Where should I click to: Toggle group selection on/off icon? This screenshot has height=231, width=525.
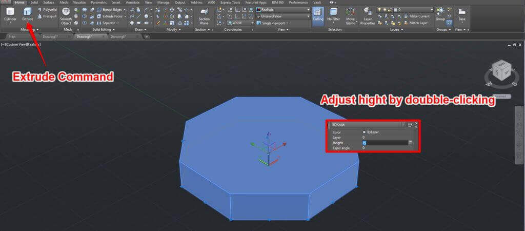click(x=449, y=23)
